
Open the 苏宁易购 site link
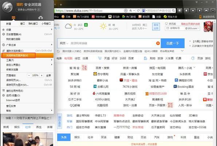click(x=101, y=74)
